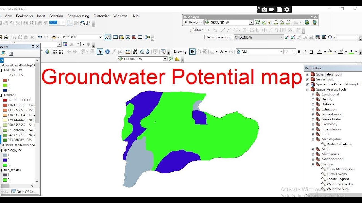The width and height of the screenshot is (362, 203).
Task: Click the Fixed Zoom Out icon
Action: tap(61, 52)
